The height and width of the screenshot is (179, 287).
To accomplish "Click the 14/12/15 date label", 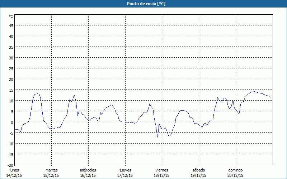I will [14, 175].
